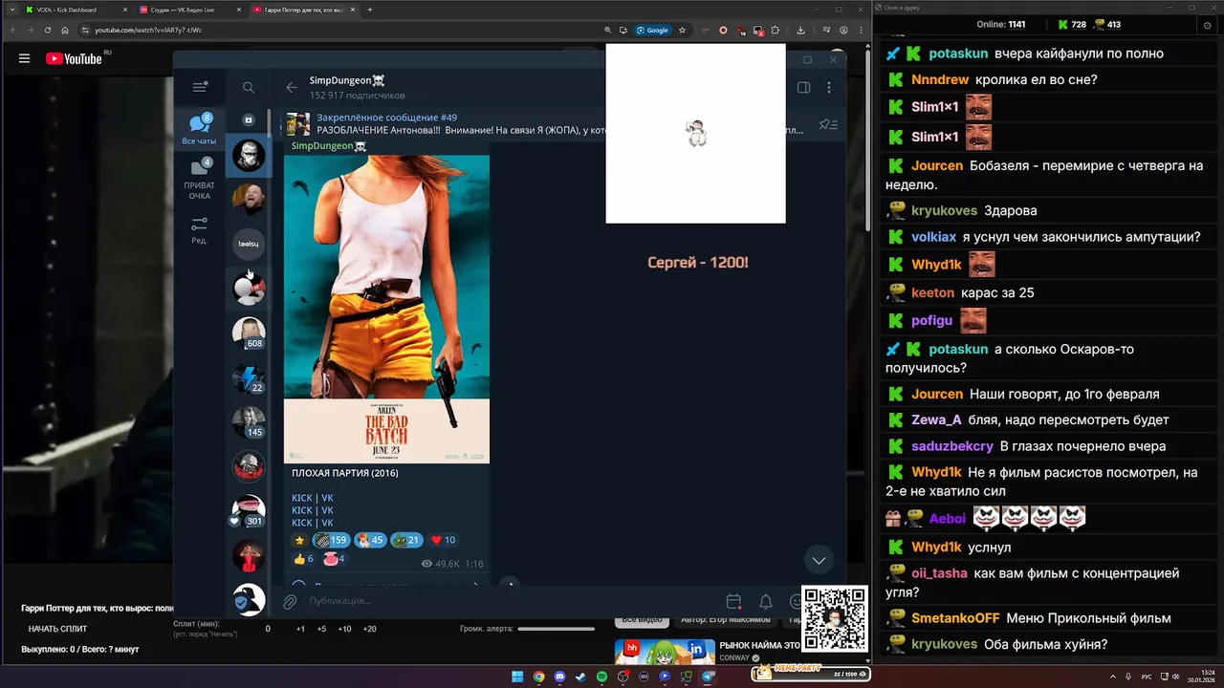The image size is (1224, 688).
Task: Select the Все видео filter chip
Action: click(642, 620)
